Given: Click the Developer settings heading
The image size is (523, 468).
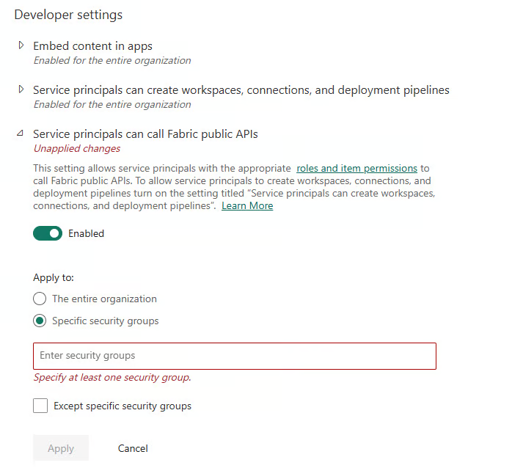Looking at the screenshot, I should click(x=68, y=15).
